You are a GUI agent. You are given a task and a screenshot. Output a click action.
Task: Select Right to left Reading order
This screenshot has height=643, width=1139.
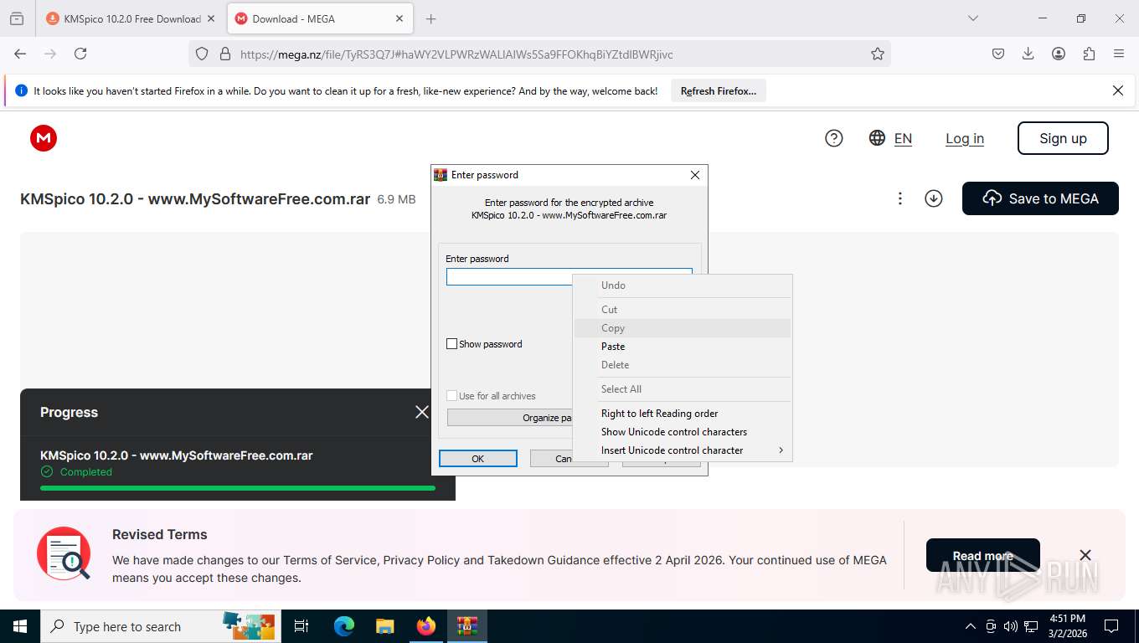click(x=683, y=414)
